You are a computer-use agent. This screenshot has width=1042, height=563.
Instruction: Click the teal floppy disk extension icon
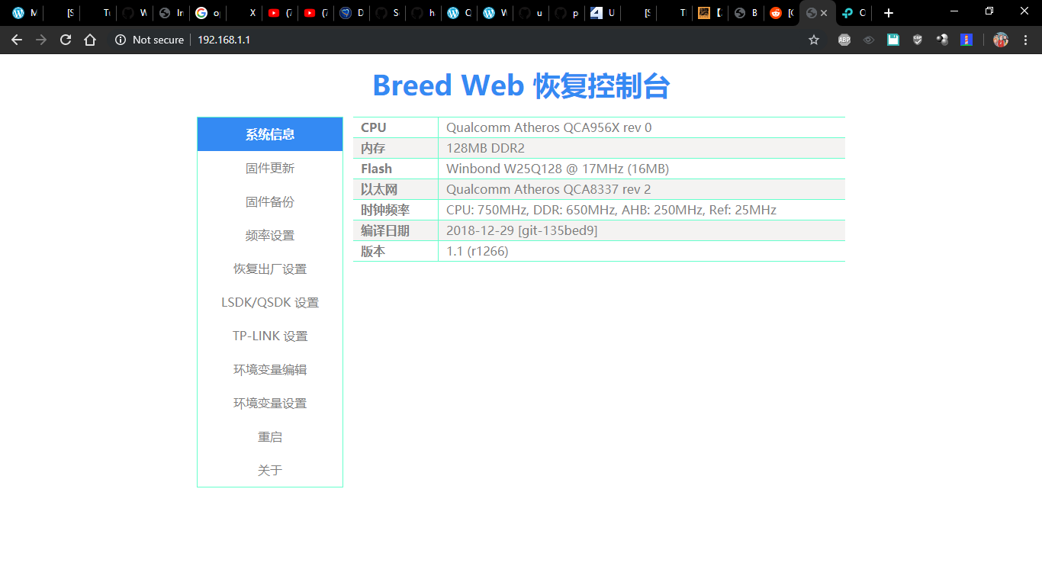[893, 40]
